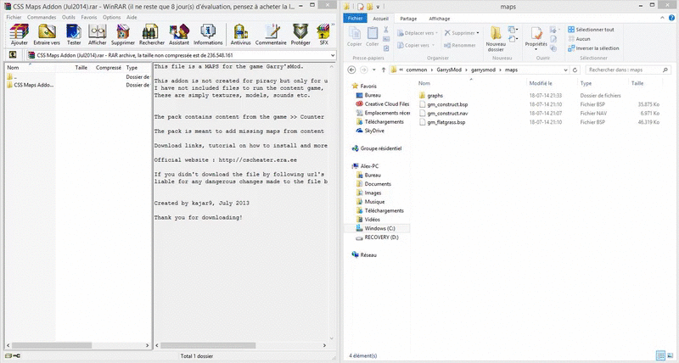Viewport: 679px width, 363px height.
Task: Click the Propriétés ribbon icon
Action: [x=536, y=33]
